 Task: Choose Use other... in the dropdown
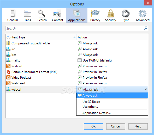click(x=112, y=107)
